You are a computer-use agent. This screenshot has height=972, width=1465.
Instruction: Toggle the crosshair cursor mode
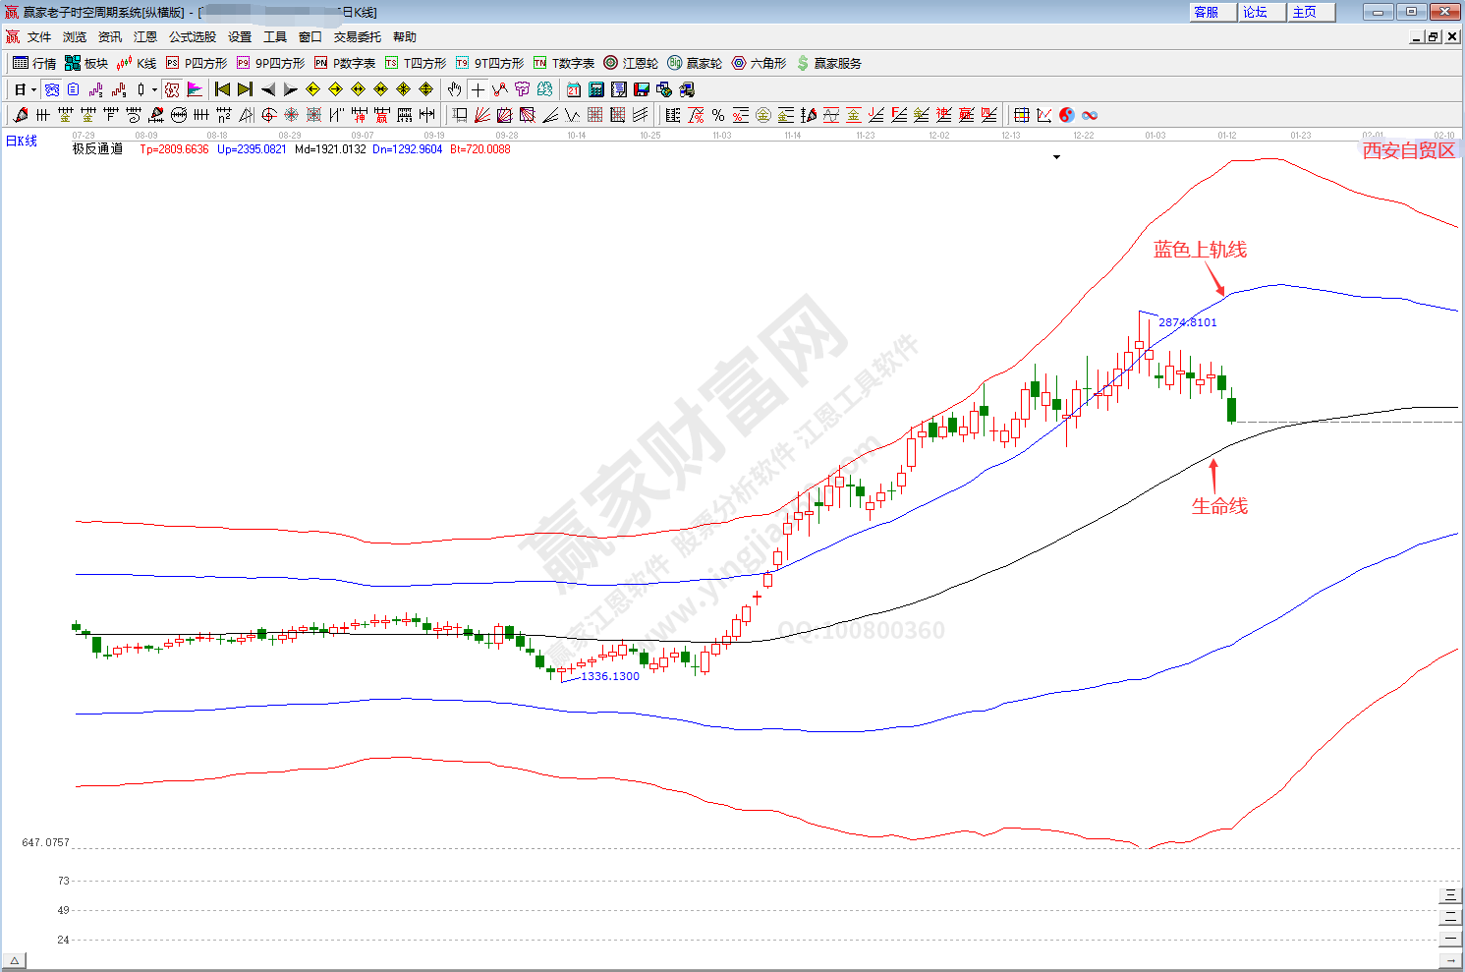tap(478, 89)
